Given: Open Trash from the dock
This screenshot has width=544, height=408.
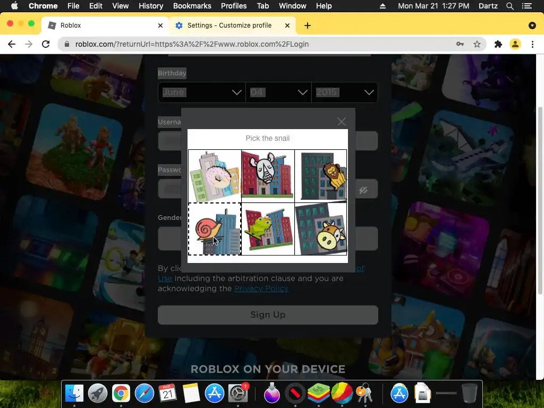Looking at the screenshot, I should pyautogui.click(x=470, y=393).
